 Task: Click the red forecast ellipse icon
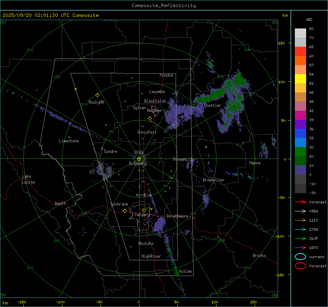pos(300,266)
